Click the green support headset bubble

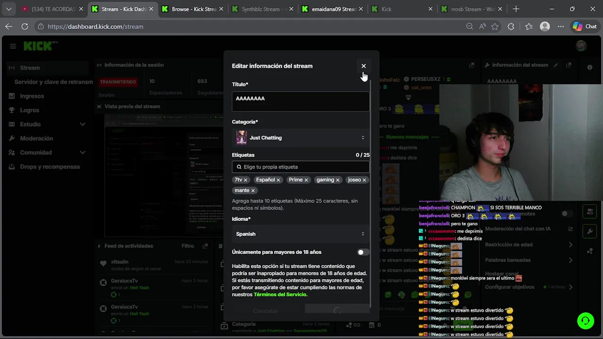(586, 321)
